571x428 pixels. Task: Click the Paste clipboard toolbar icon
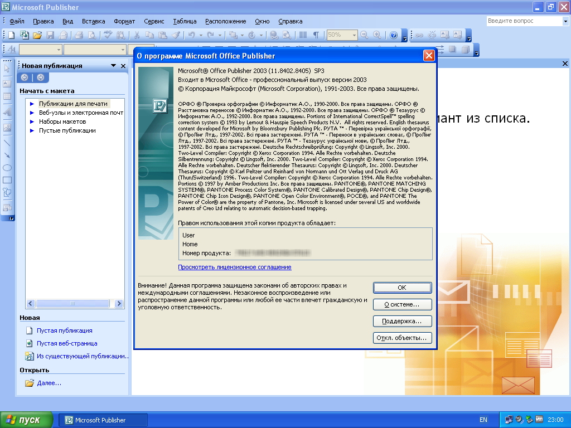pos(163,35)
